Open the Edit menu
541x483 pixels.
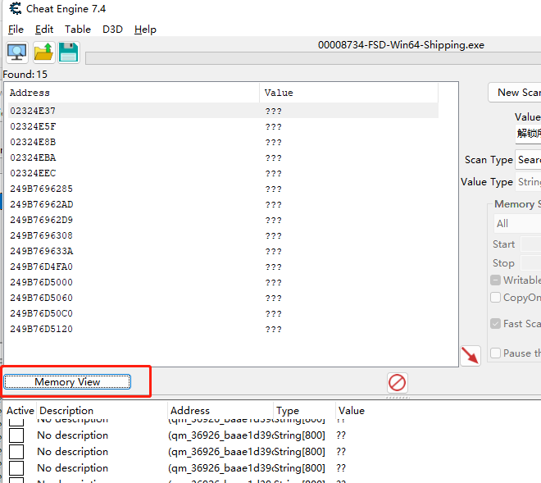44,30
